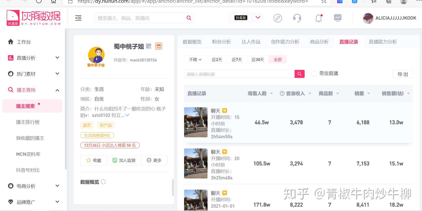Click the 抖音号 mack20120724 text

point(135,60)
